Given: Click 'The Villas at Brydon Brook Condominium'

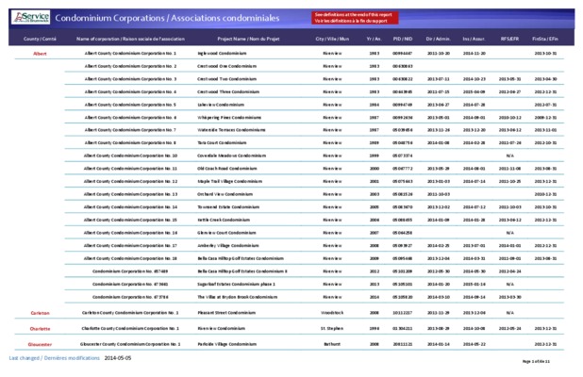Looking at the screenshot, I should tap(237, 297).
